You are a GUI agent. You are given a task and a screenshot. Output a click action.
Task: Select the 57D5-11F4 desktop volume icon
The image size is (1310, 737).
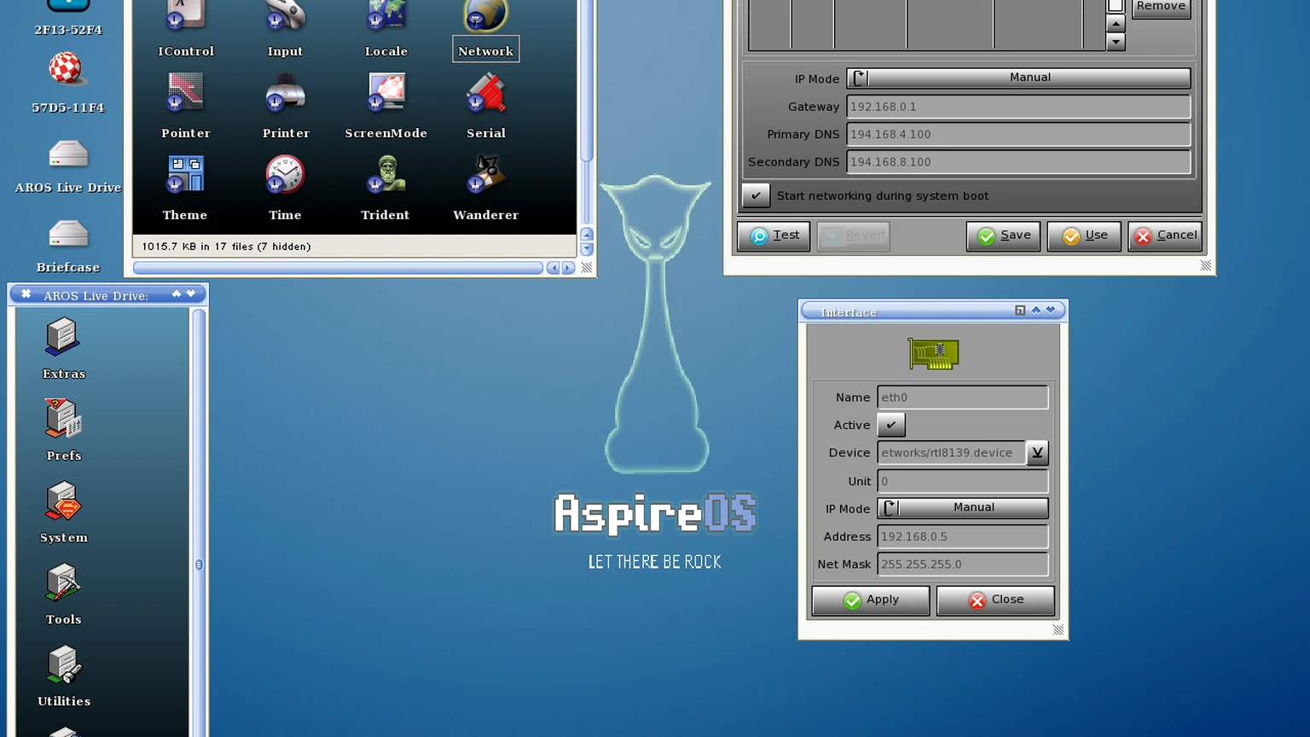tap(67, 83)
